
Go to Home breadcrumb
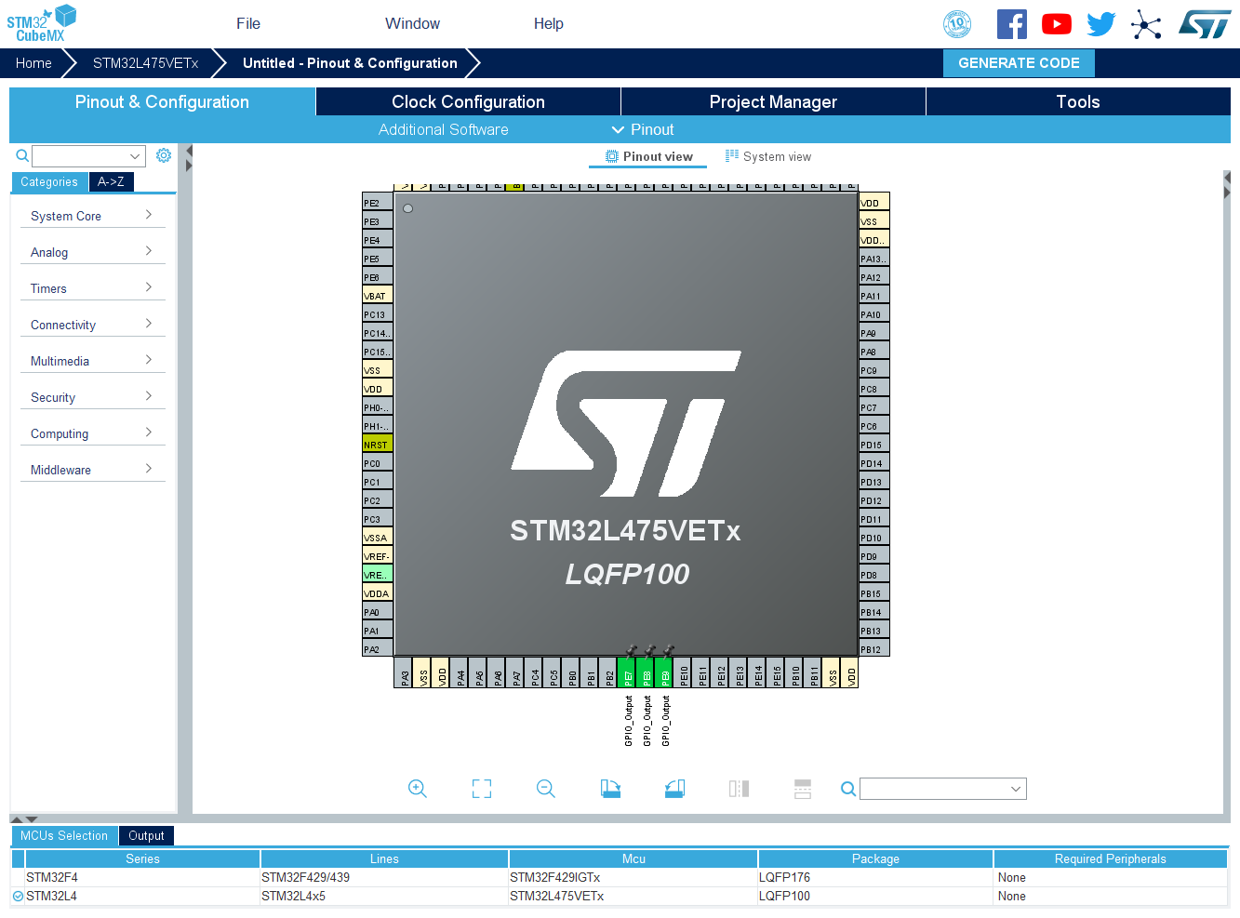point(33,63)
